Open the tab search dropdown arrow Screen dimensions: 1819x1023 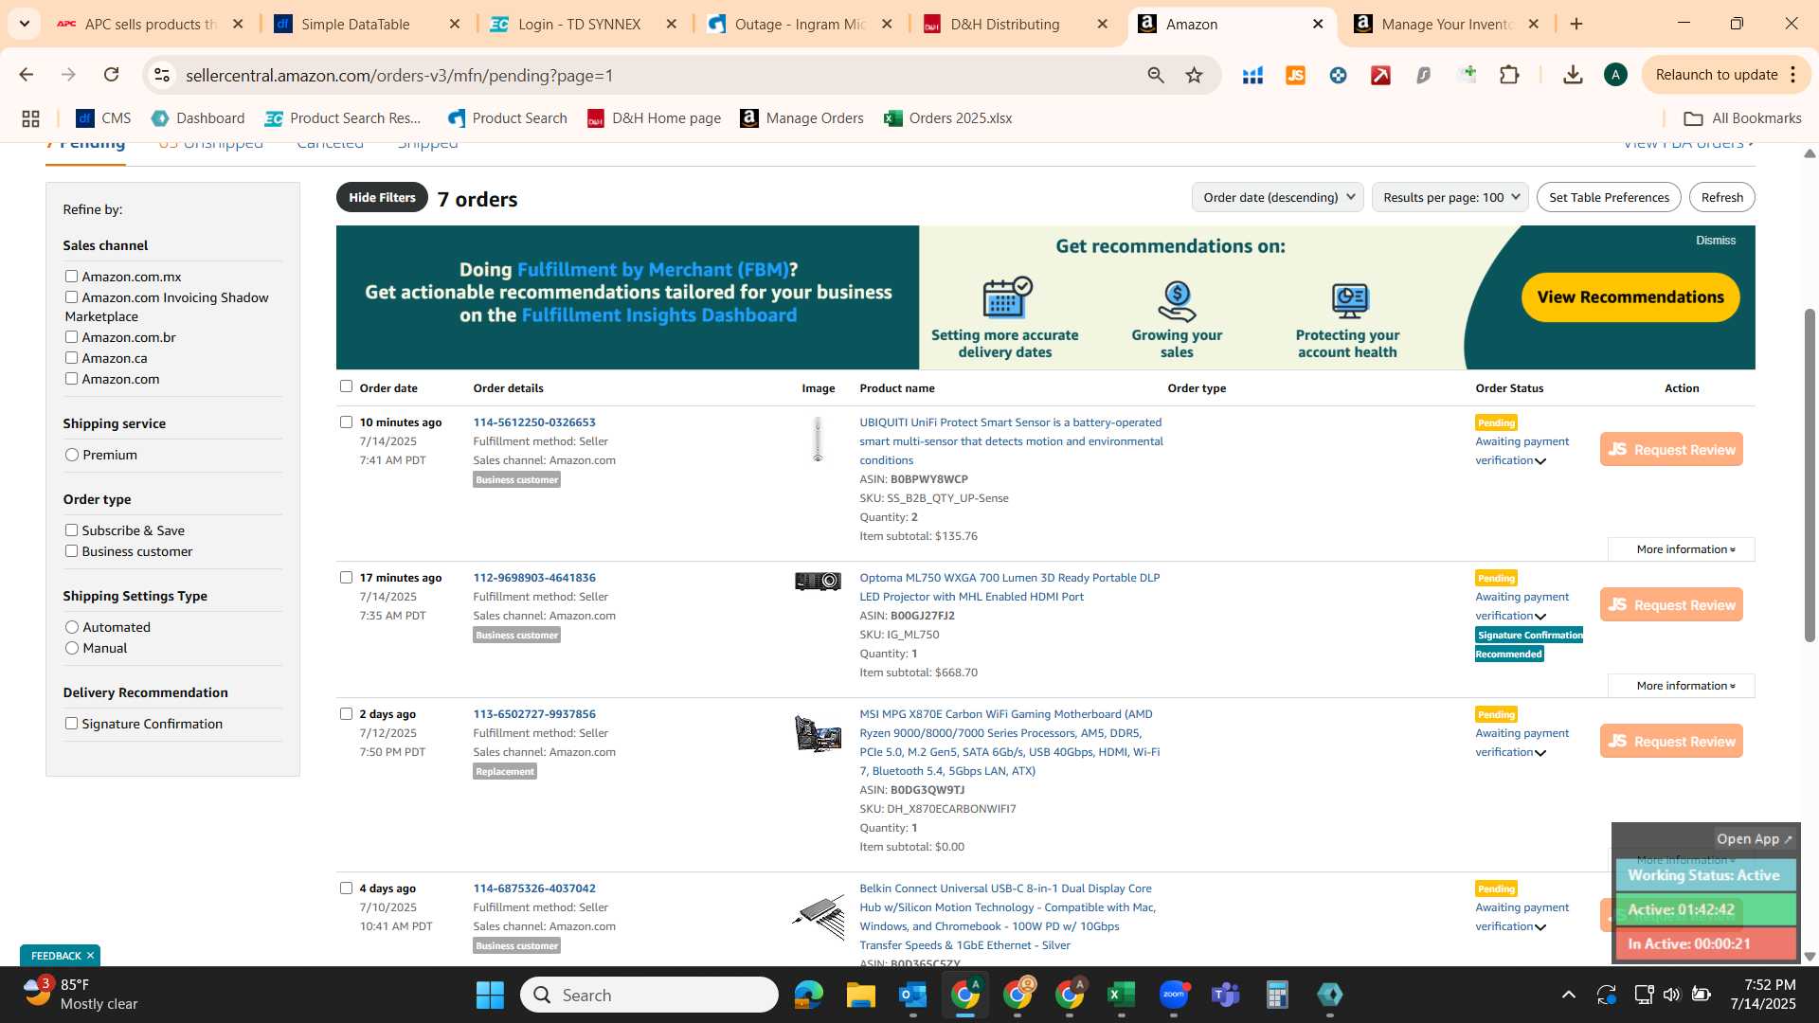point(24,24)
